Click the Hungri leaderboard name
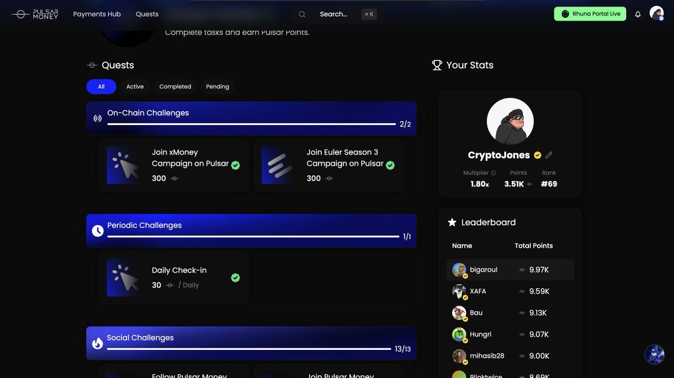This screenshot has width=674, height=378. [x=481, y=334]
